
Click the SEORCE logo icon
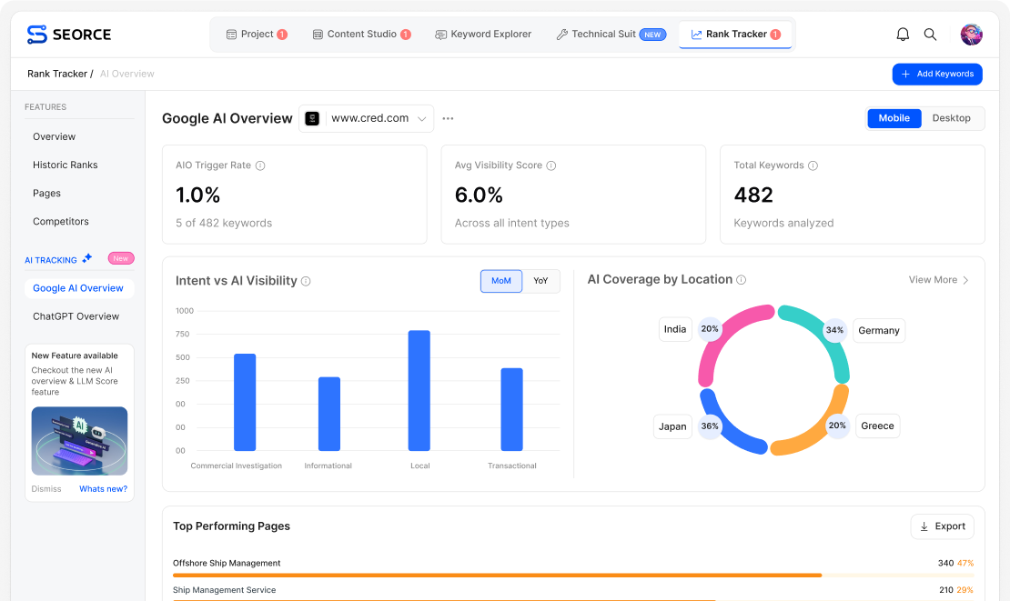tap(37, 34)
